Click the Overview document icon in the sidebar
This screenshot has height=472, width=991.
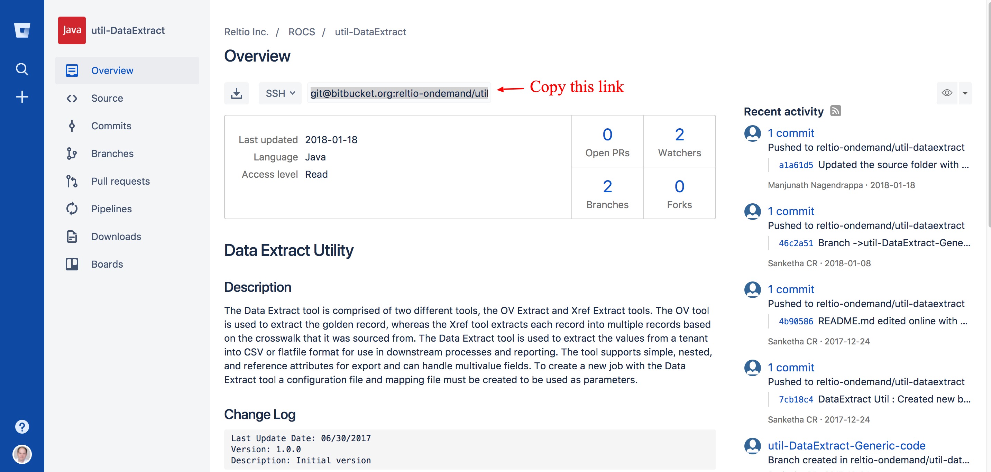pos(72,71)
